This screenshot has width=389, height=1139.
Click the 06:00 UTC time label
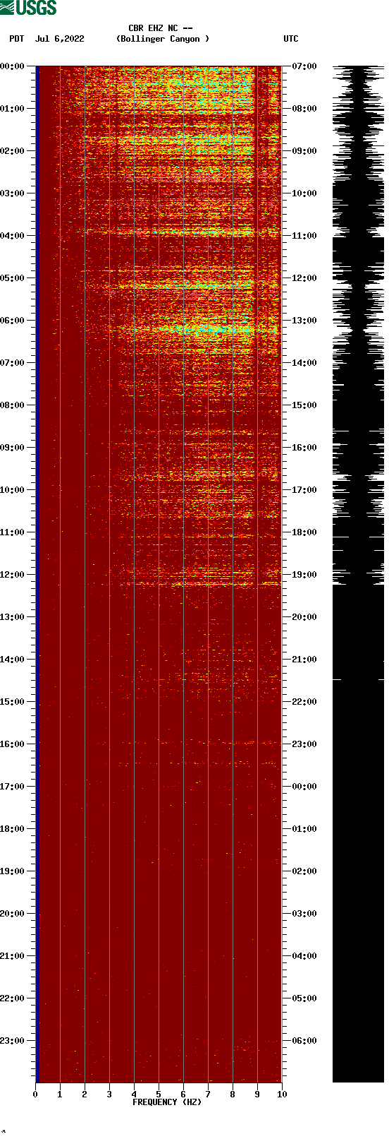(304, 1040)
